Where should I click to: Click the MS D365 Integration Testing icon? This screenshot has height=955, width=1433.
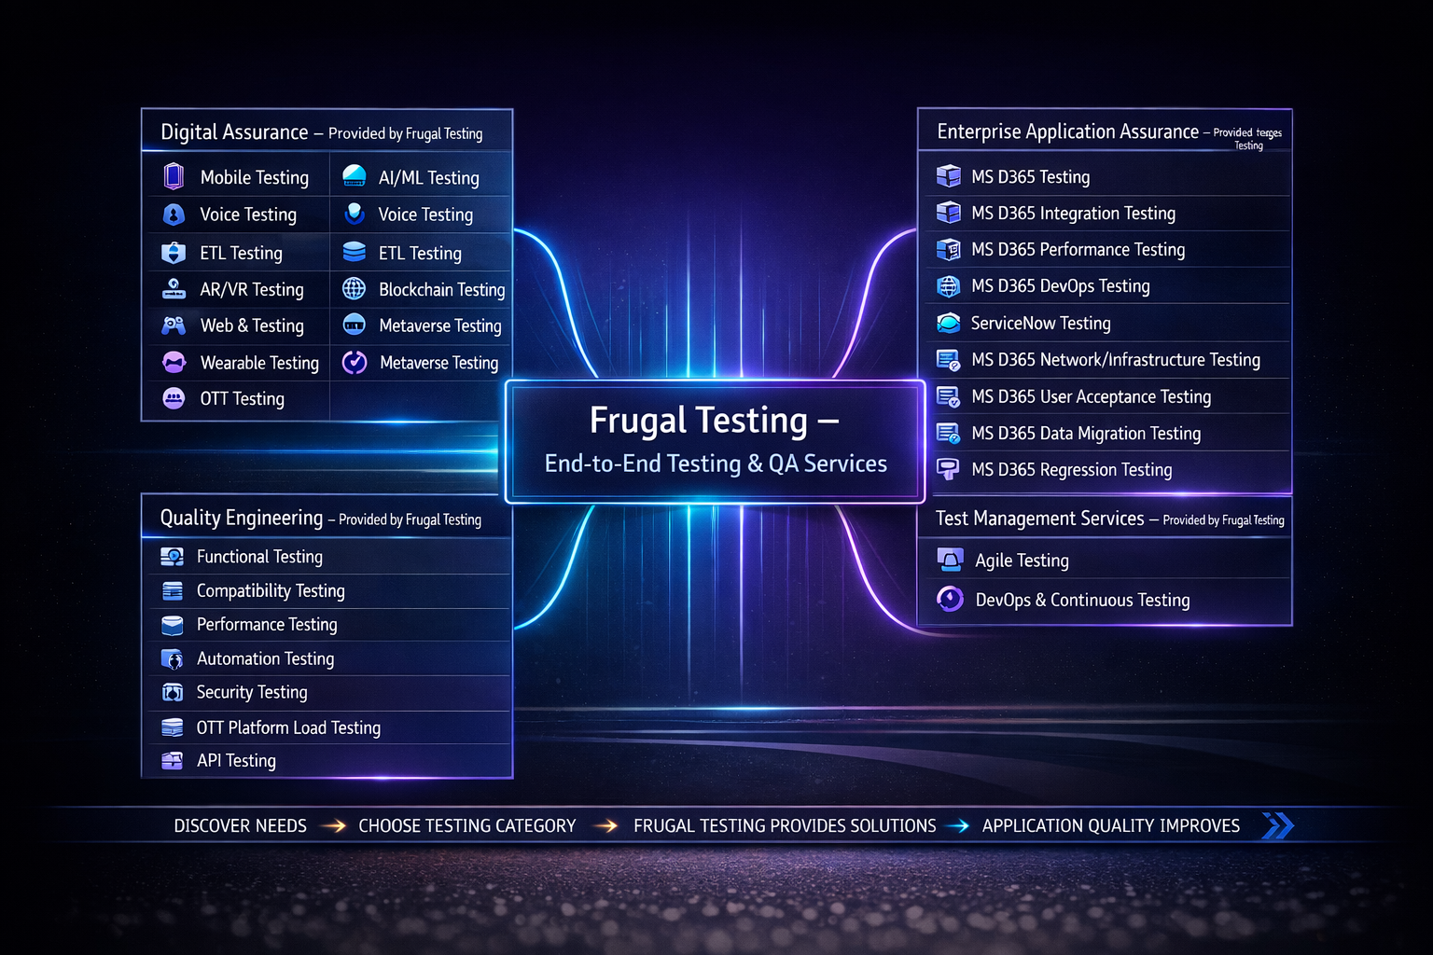coord(949,213)
